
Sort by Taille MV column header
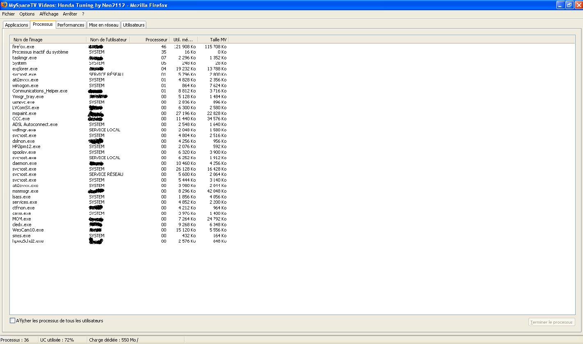click(x=218, y=40)
